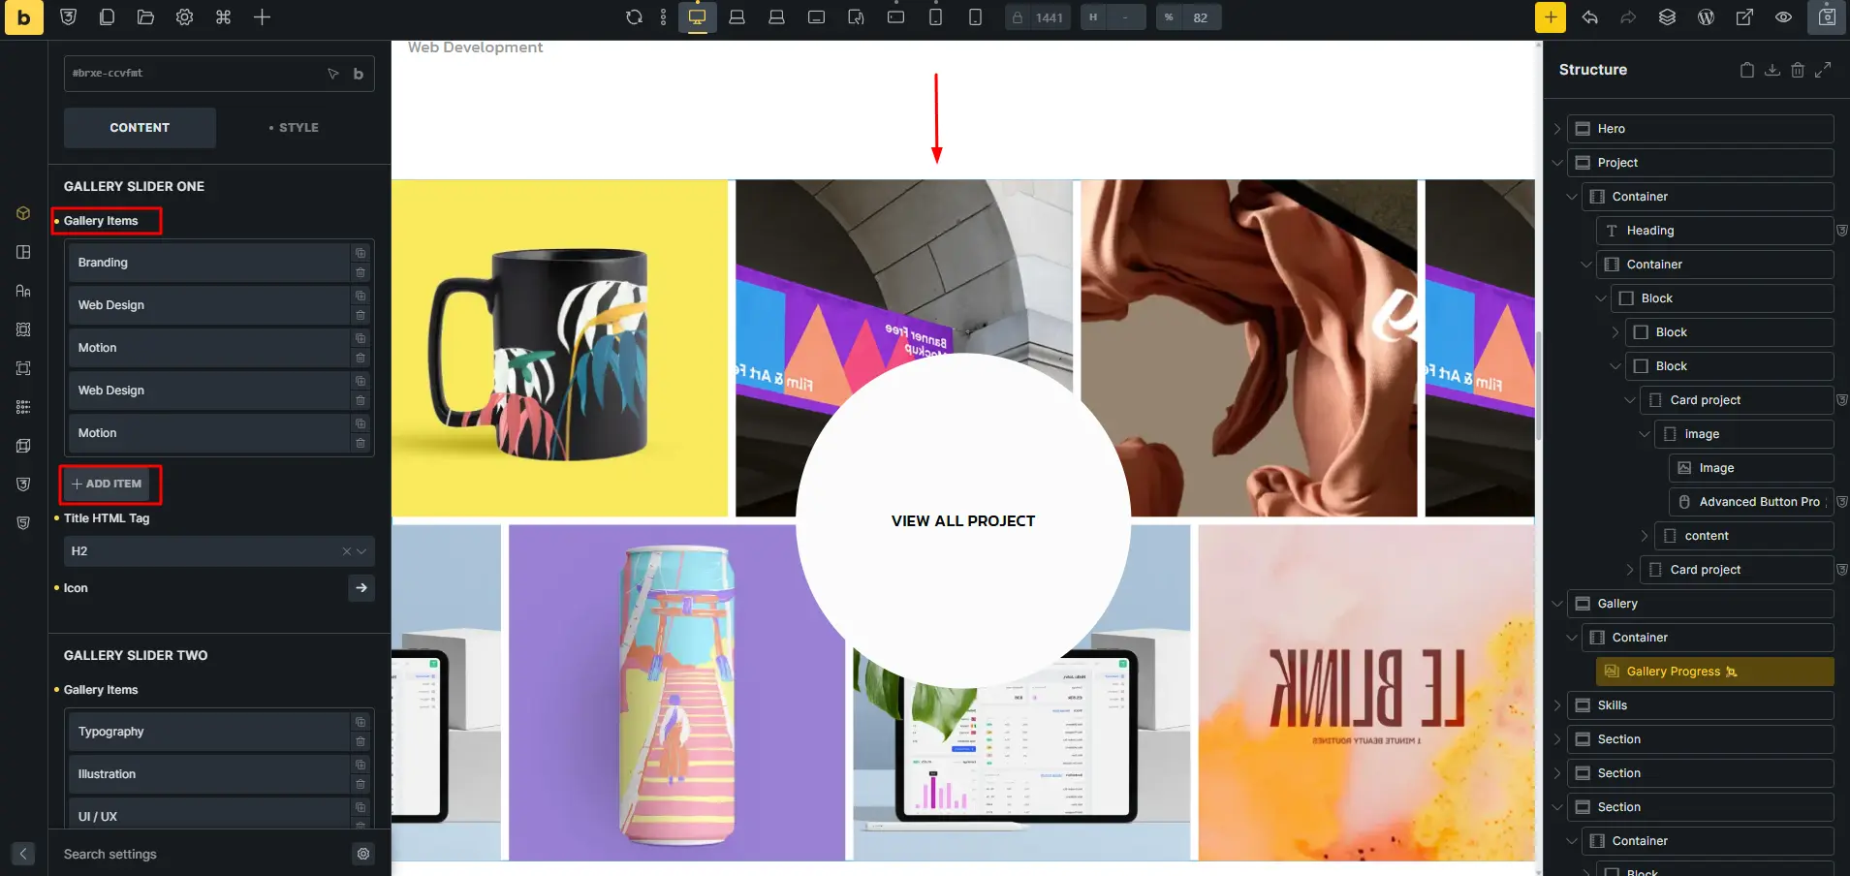Delete the Branding gallery item
Viewport: 1850px width, 876px height.
pos(361,272)
